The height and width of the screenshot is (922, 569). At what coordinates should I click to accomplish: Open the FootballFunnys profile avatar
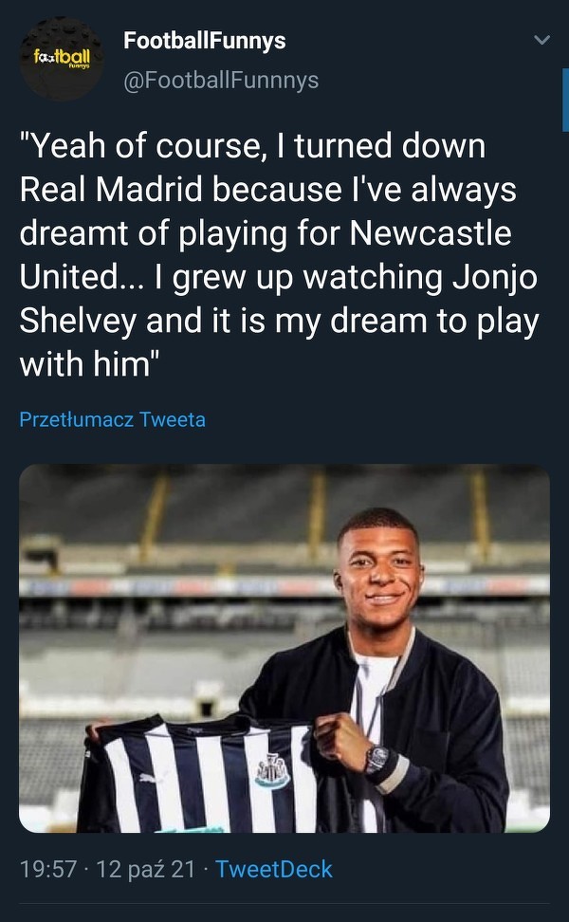point(62,59)
